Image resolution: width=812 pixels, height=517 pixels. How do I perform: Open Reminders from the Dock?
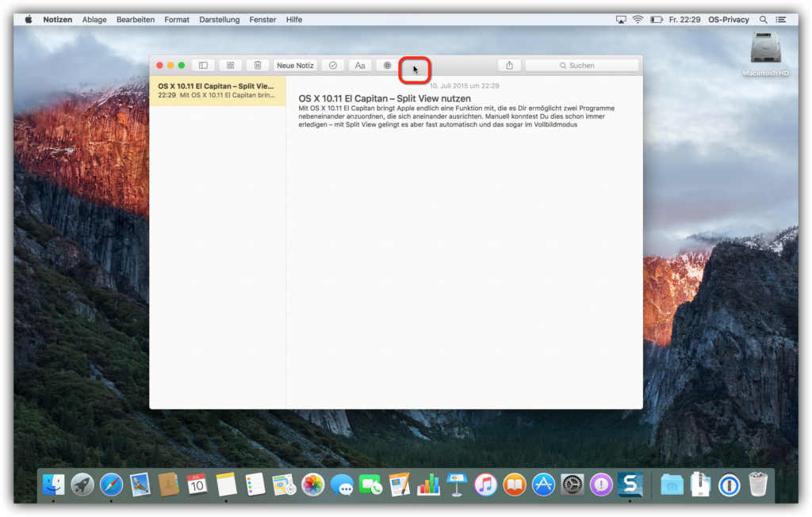point(255,485)
